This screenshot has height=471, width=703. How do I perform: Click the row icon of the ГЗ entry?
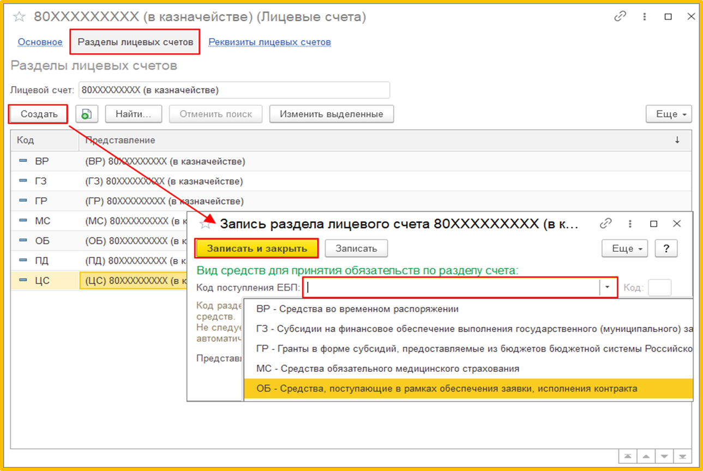(23, 180)
